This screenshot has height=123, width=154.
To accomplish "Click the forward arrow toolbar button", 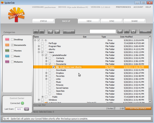I will pos(42,32).
